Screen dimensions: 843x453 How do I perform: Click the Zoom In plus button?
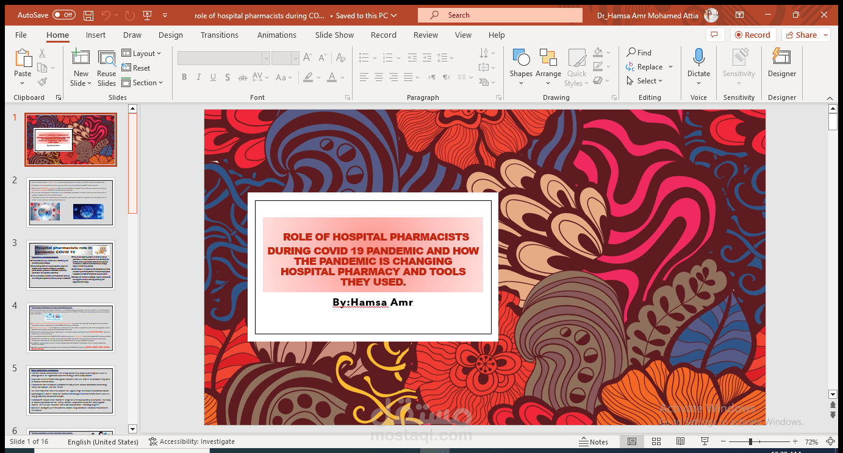795,441
